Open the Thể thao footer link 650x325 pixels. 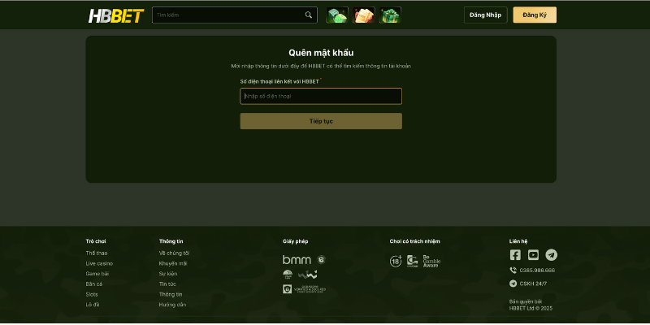(97, 253)
